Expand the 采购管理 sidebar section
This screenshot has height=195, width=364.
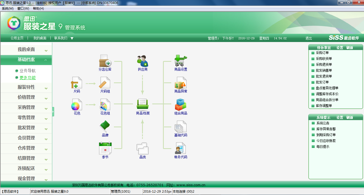coord(26,108)
